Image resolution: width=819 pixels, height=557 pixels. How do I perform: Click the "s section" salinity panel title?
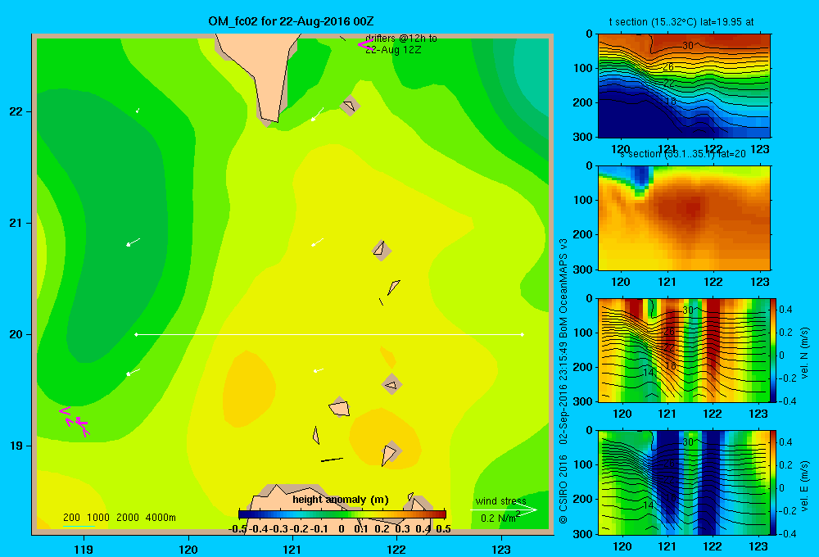(x=682, y=154)
